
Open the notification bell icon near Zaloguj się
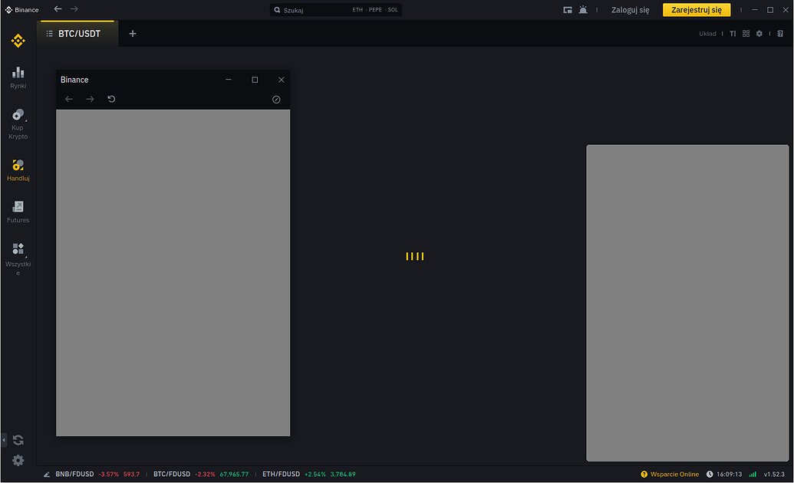(582, 9)
